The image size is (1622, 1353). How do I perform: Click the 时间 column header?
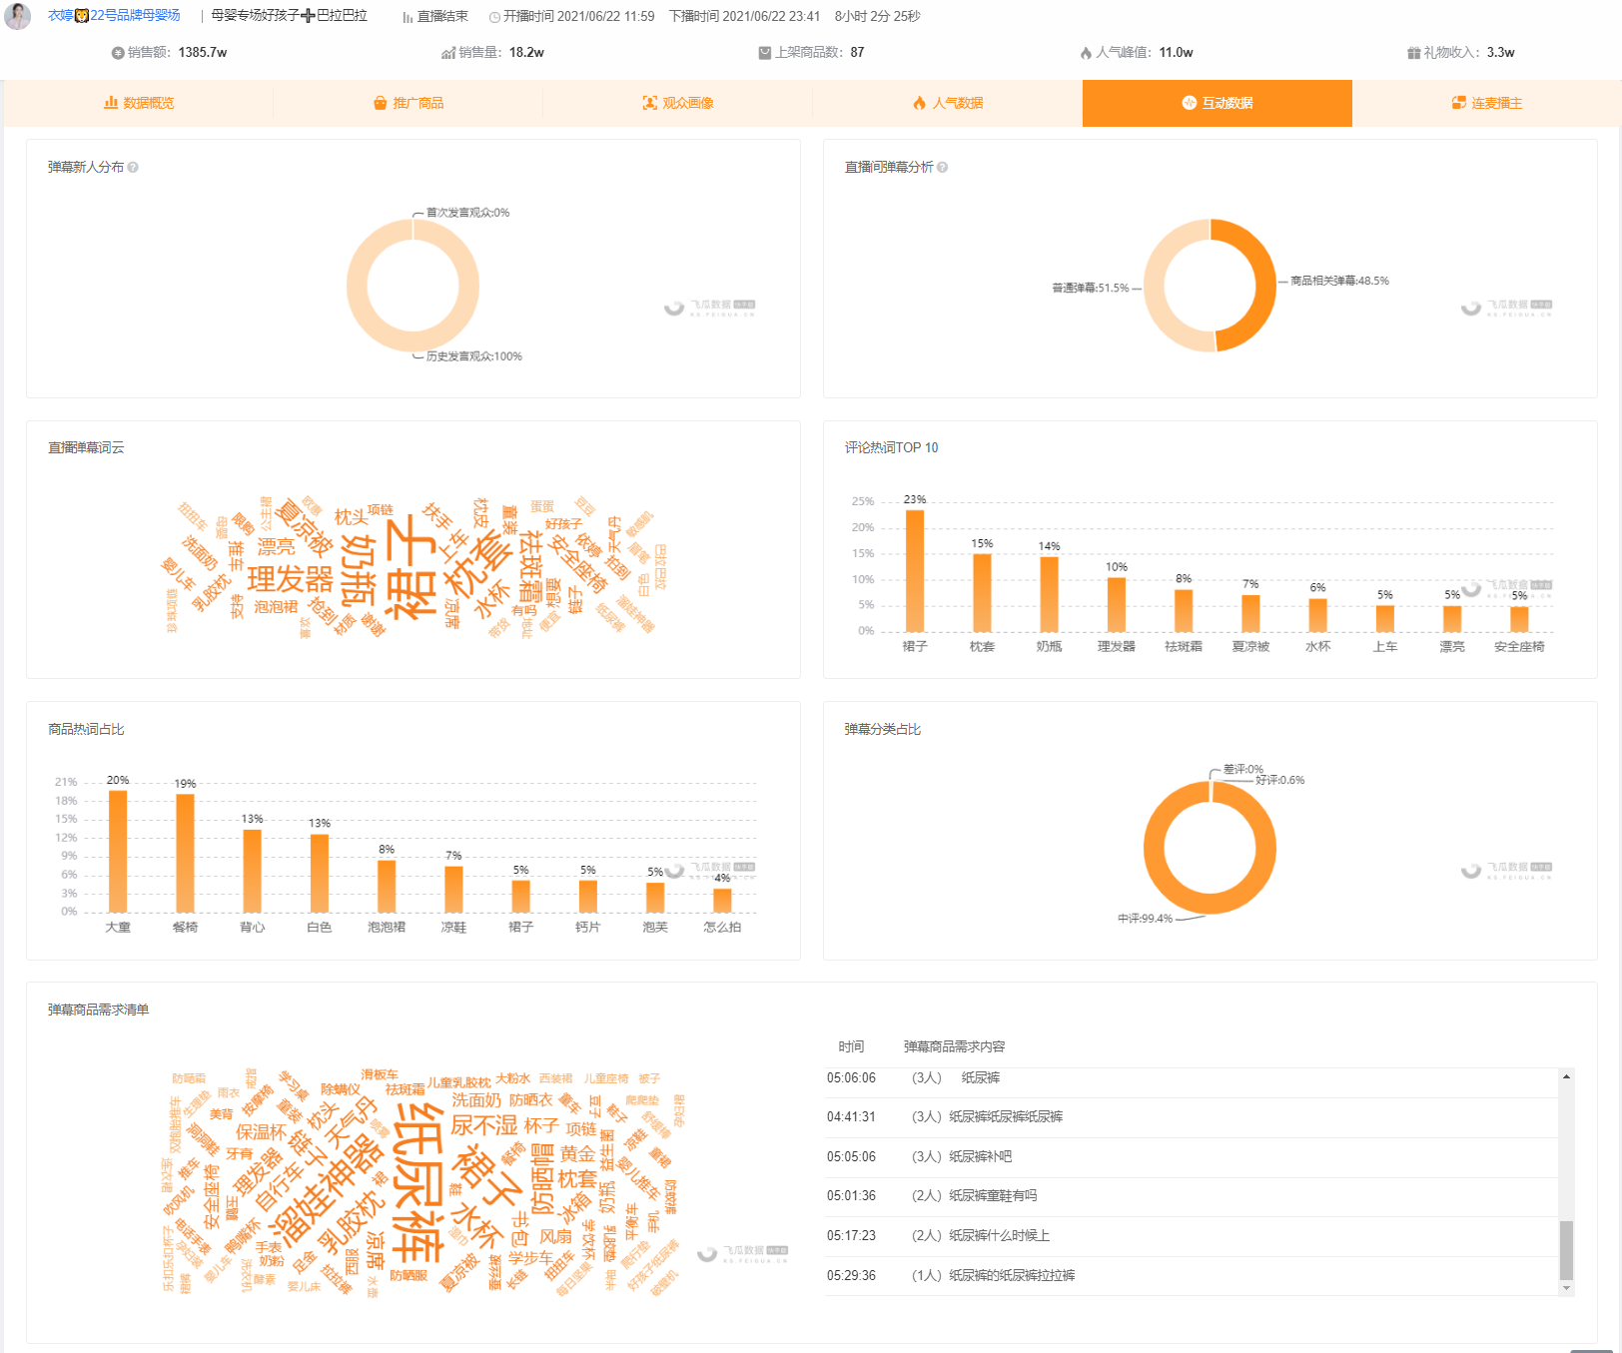point(851,1046)
